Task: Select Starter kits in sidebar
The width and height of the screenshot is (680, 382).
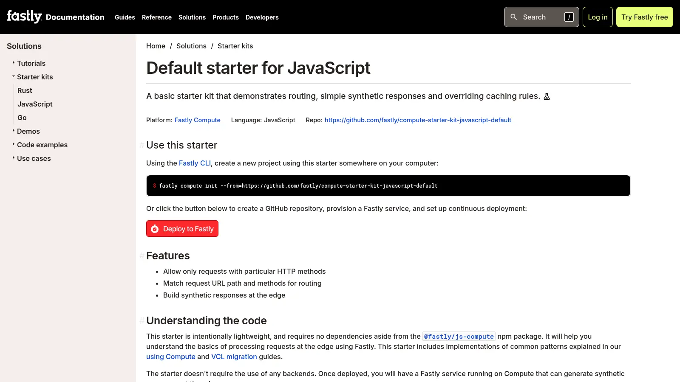Action: [35, 77]
